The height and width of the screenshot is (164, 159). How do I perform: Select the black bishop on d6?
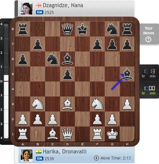(x=67, y=59)
